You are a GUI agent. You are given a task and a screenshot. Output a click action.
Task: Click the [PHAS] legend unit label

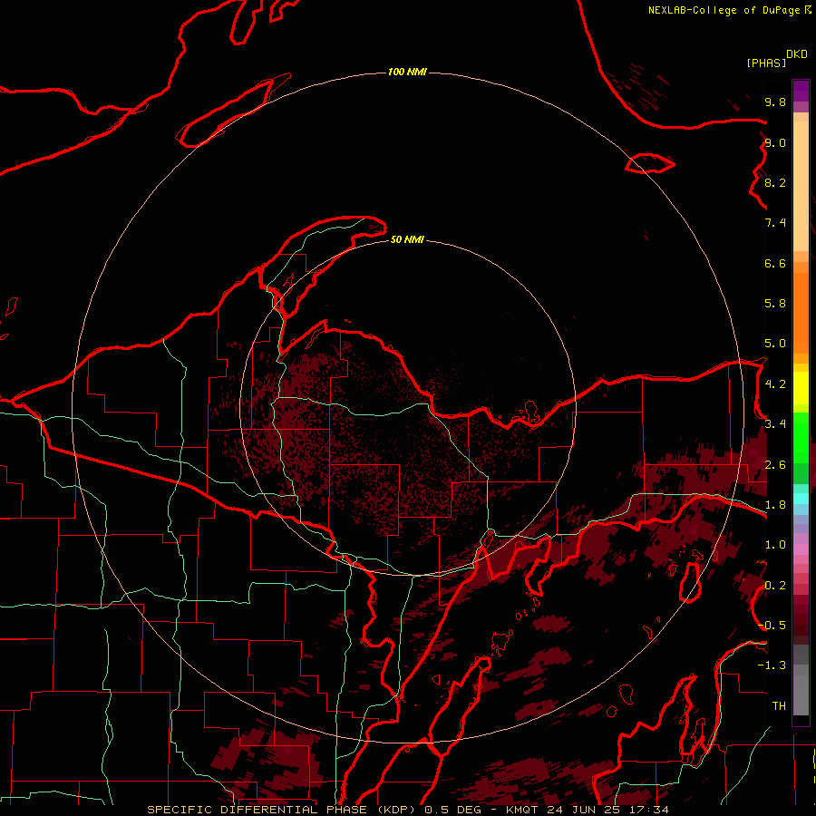tap(766, 63)
